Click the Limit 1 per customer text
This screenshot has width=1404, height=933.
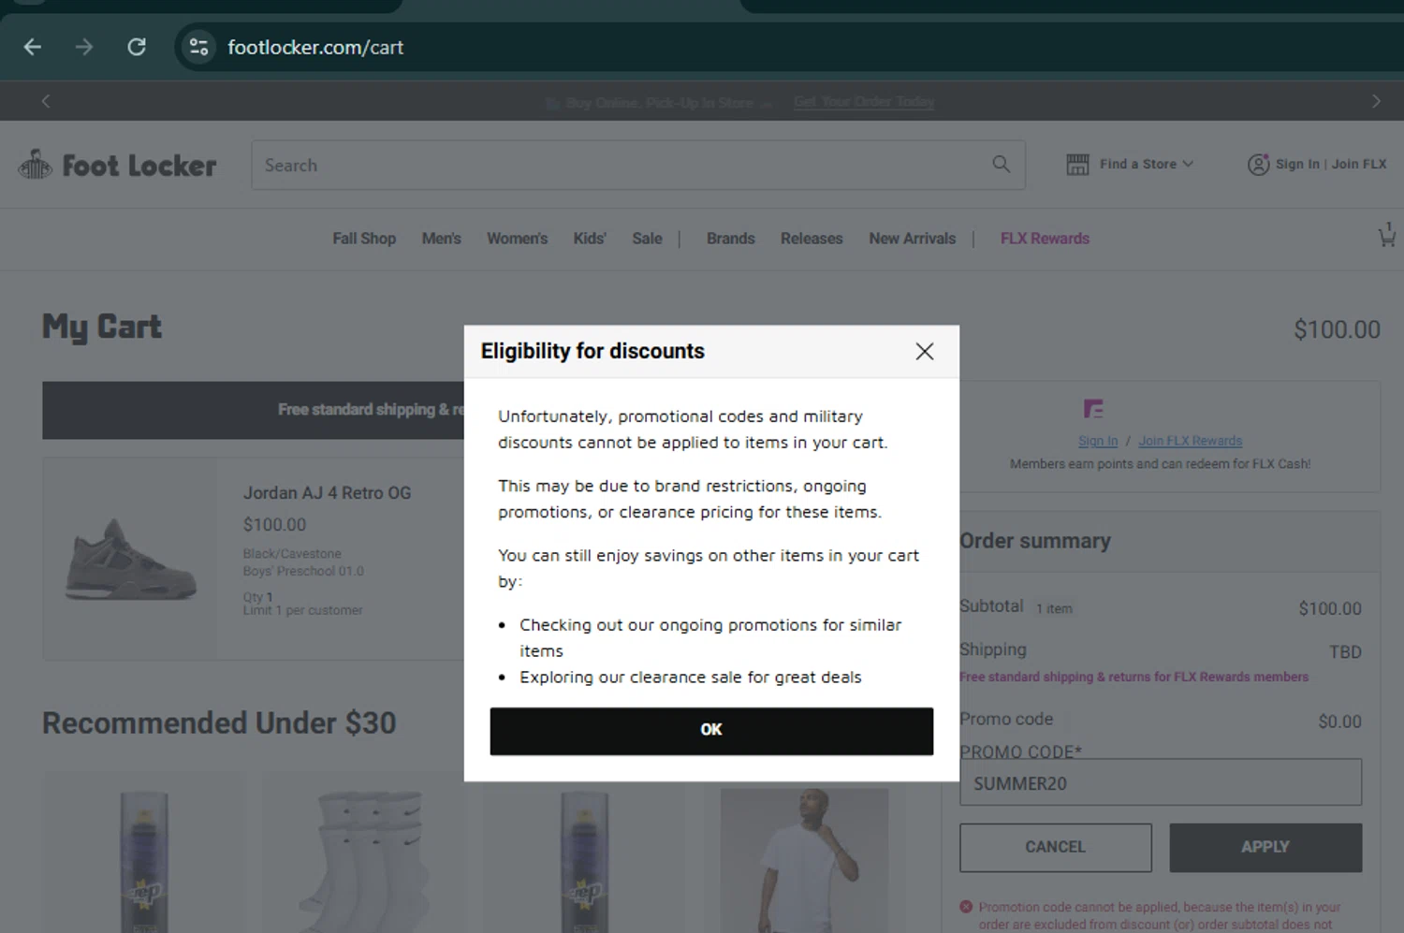(302, 610)
